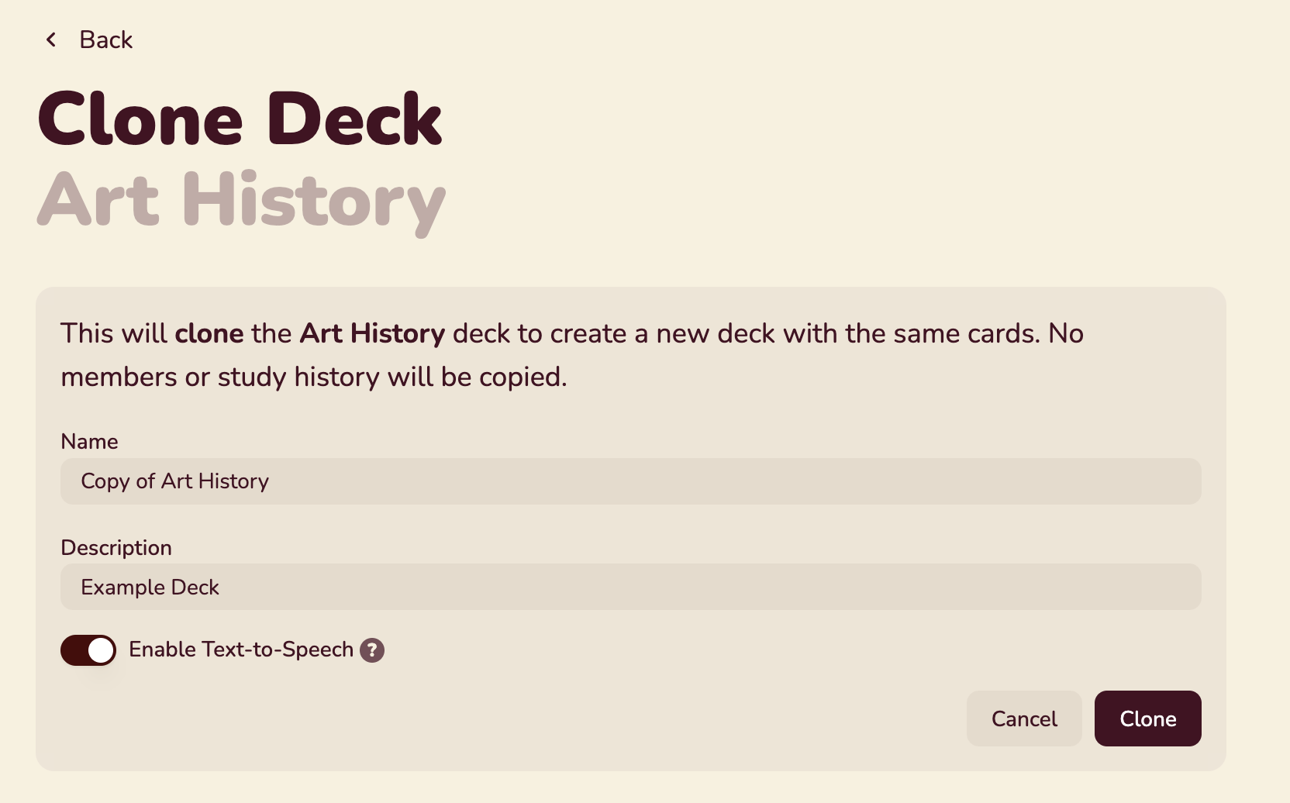Click 'study history will be copied' text
The image size is (1290, 803).
[x=392, y=377]
